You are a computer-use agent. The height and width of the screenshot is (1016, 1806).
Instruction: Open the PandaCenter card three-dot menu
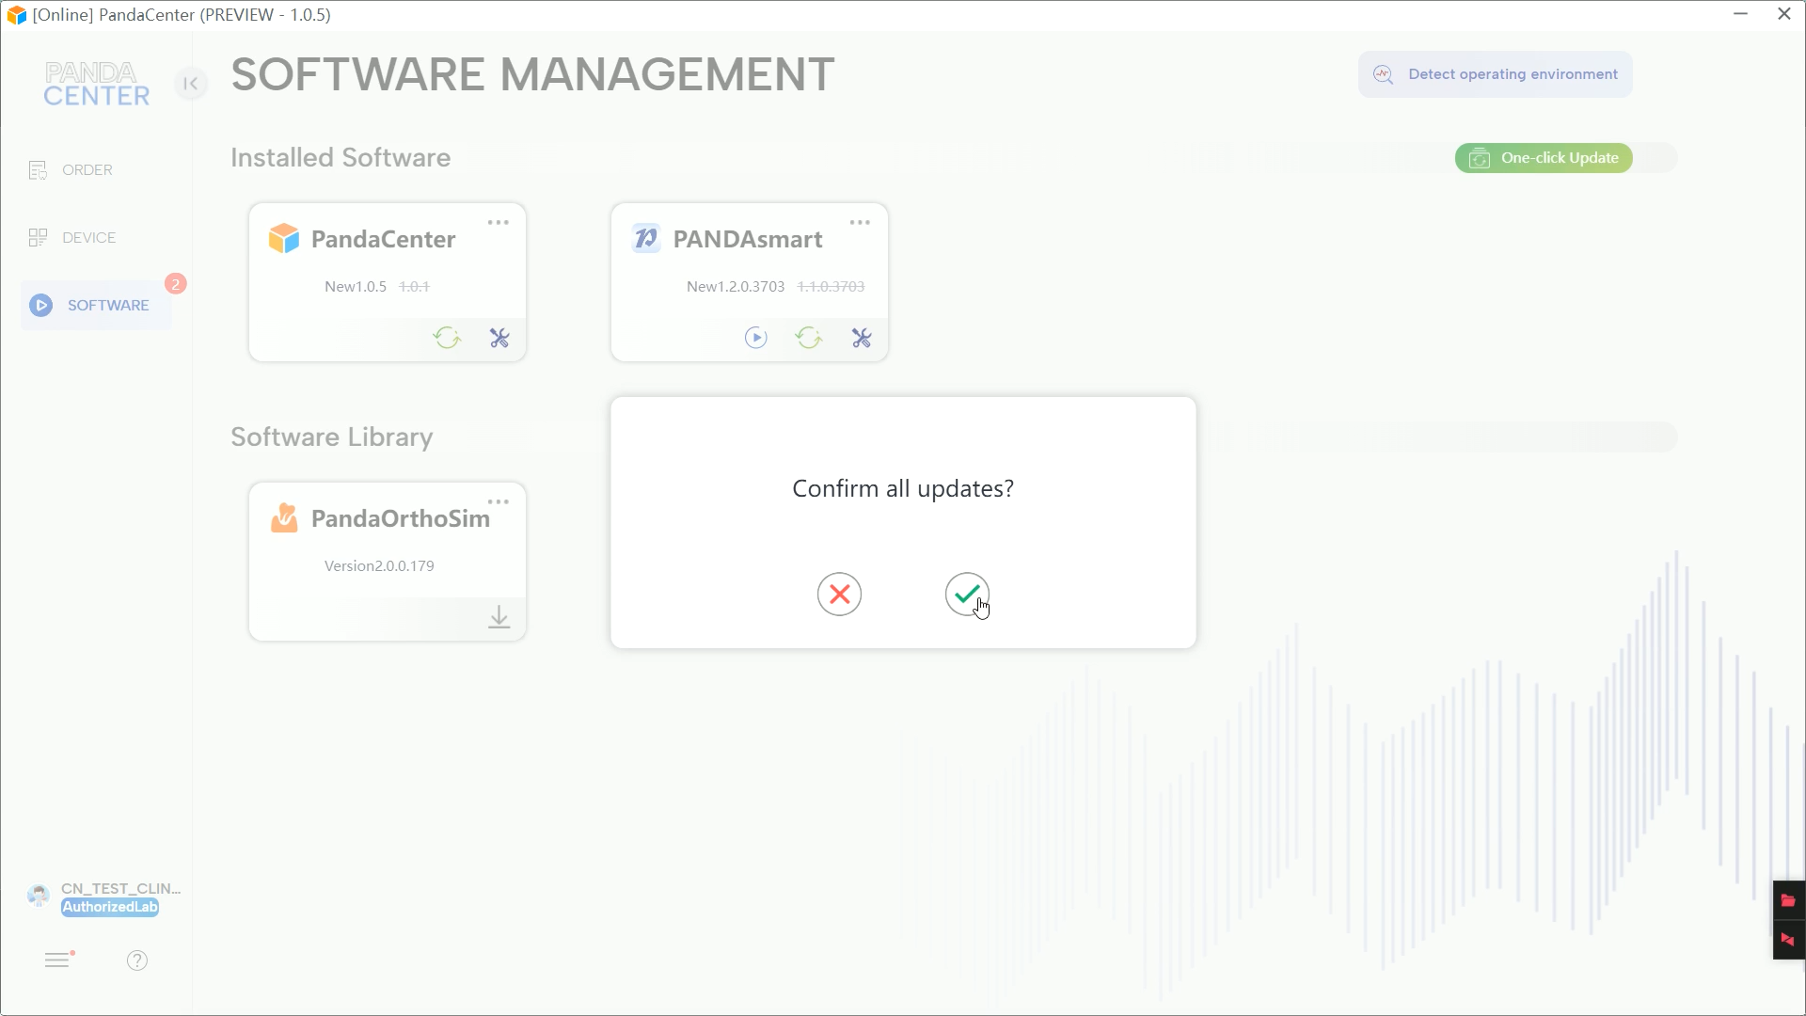(x=499, y=223)
